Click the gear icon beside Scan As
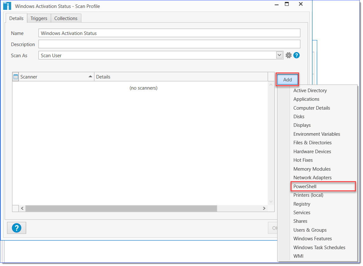Viewport: 363px width, 266px height. 288,55
